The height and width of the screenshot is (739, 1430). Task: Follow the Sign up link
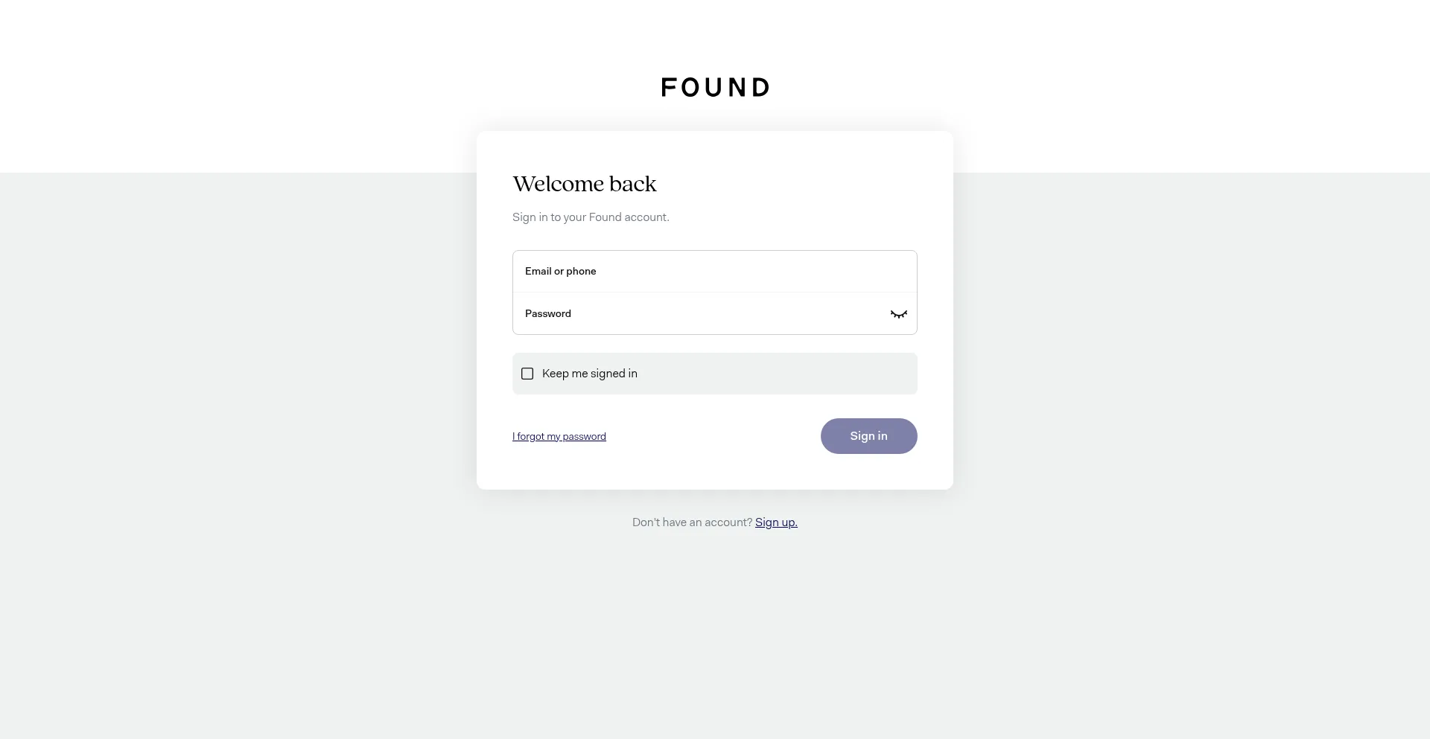click(x=776, y=522)
